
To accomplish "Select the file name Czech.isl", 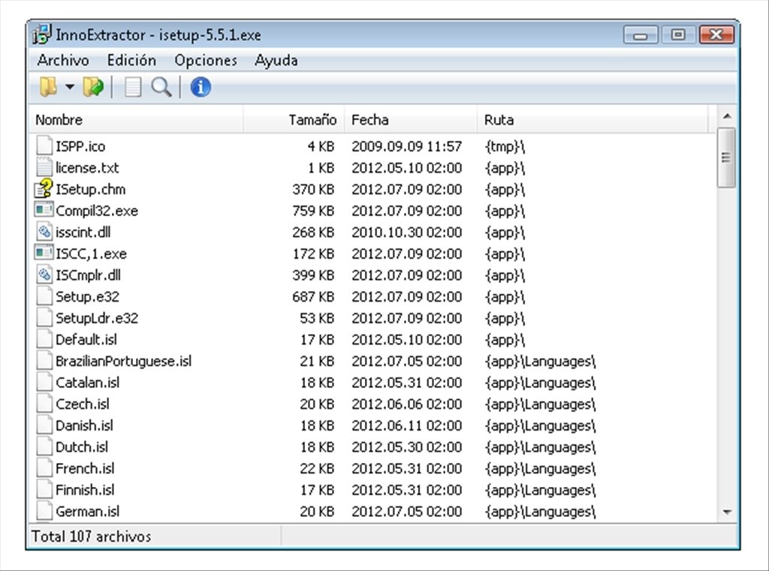I will (83, 404).
